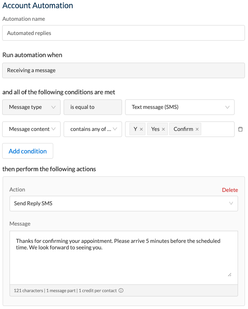248x309 pixels.
Task: Focus the Automation name input field
Action: [x=123, y=33]
